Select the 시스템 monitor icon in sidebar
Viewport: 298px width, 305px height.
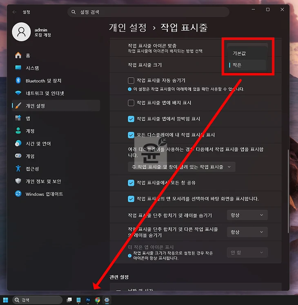click(18, 68)
